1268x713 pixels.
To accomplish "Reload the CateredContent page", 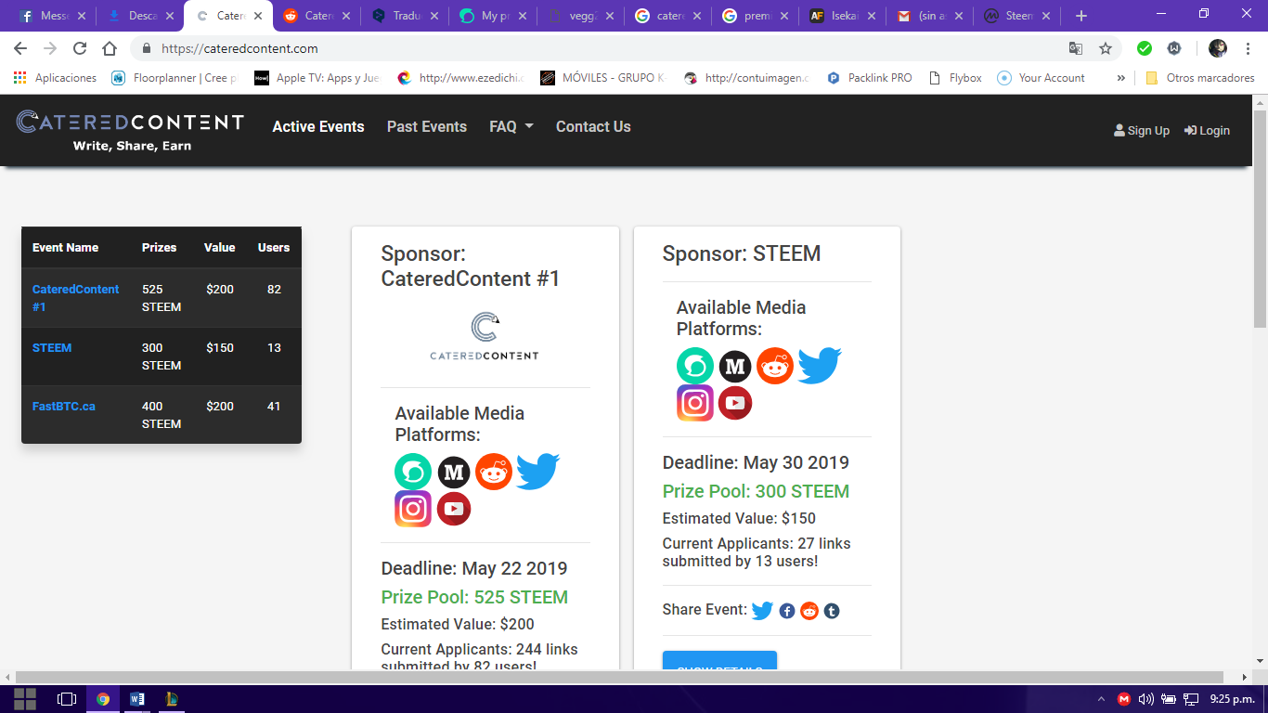I will 80,48.
